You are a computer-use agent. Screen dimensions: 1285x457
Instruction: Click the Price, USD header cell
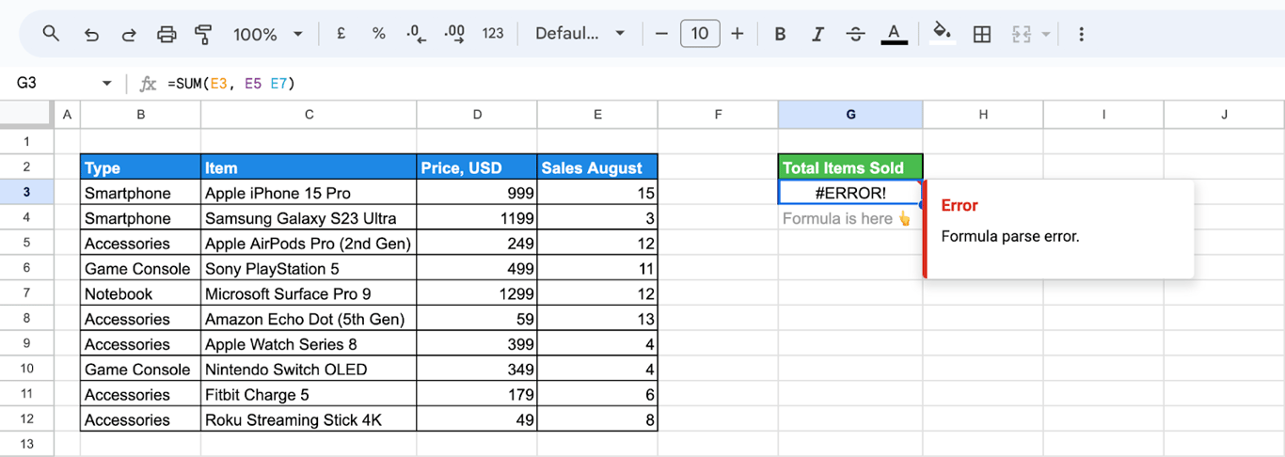[477, 167]
